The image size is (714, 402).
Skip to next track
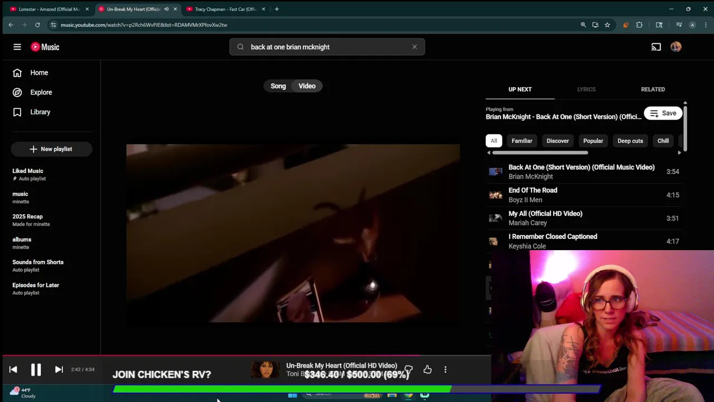click(x=59, y=369)
